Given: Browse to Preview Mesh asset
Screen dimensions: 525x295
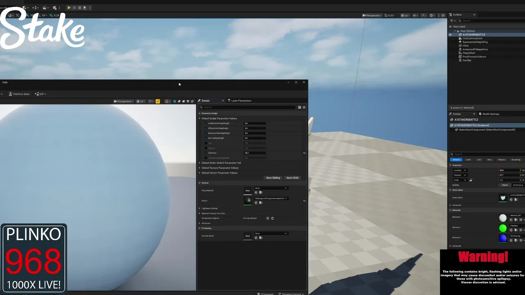Looking at the screenshot, I should pos(260,238).
